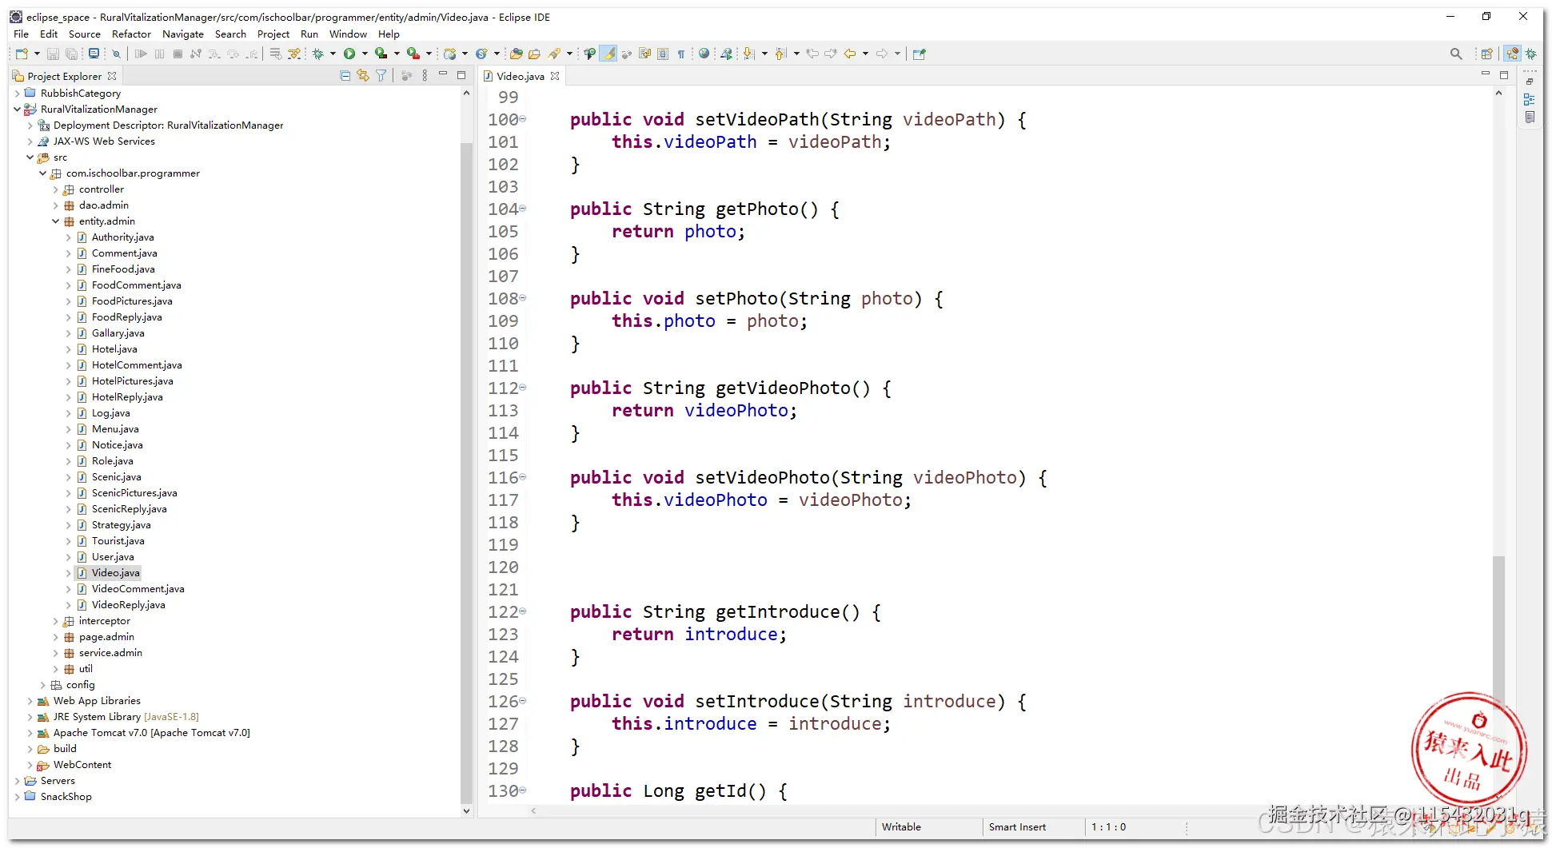The width and height of the screenshot is (1552, 848).
Task: Click the Smart Insert status bar field
Action: (x=1017, y=827)
